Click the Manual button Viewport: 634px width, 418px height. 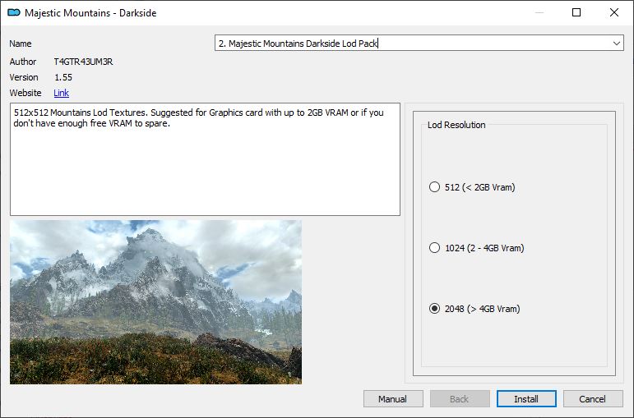[x=393, y=398]
